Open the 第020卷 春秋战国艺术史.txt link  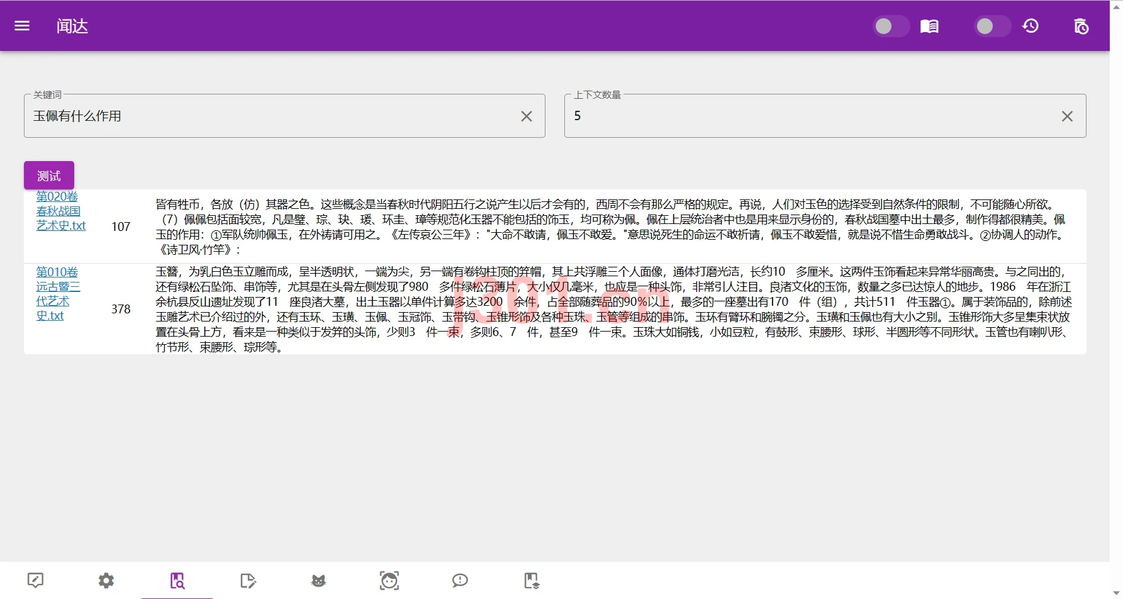tap(61, 211)
